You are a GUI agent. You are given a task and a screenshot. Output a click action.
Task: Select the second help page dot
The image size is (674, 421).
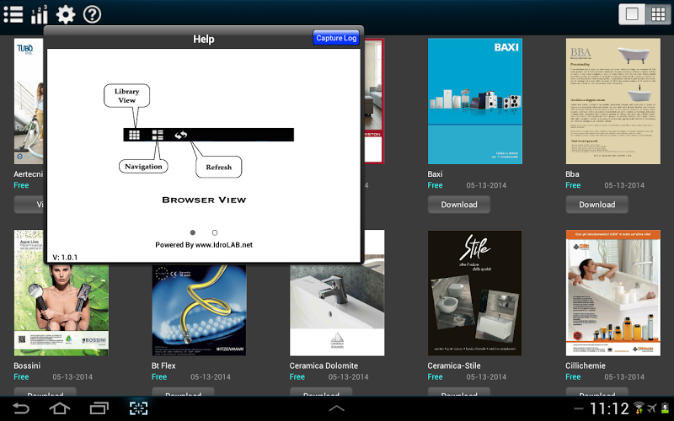click(215, 232)
